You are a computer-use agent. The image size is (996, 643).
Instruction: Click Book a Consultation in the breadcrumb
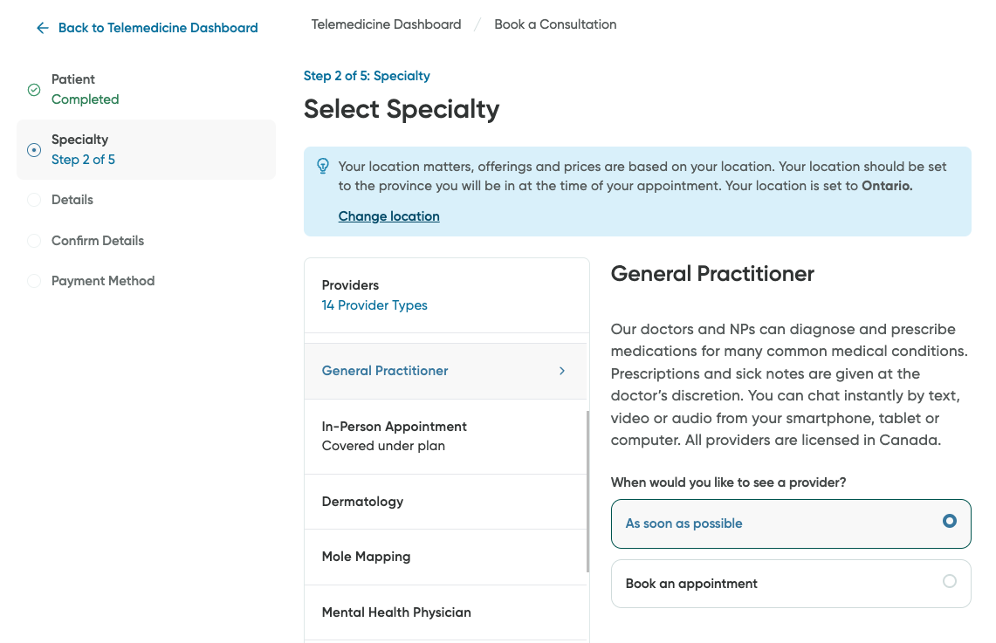555,24
